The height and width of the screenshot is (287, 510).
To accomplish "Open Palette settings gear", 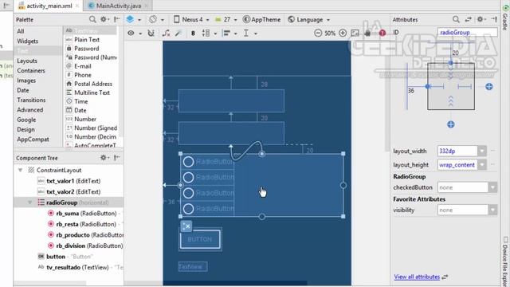I will 104,19.
